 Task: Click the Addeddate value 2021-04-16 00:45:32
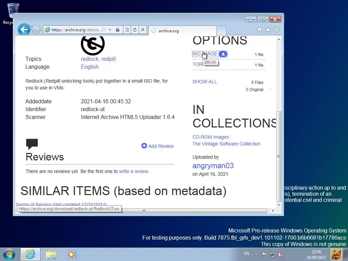tap(106, 101)
